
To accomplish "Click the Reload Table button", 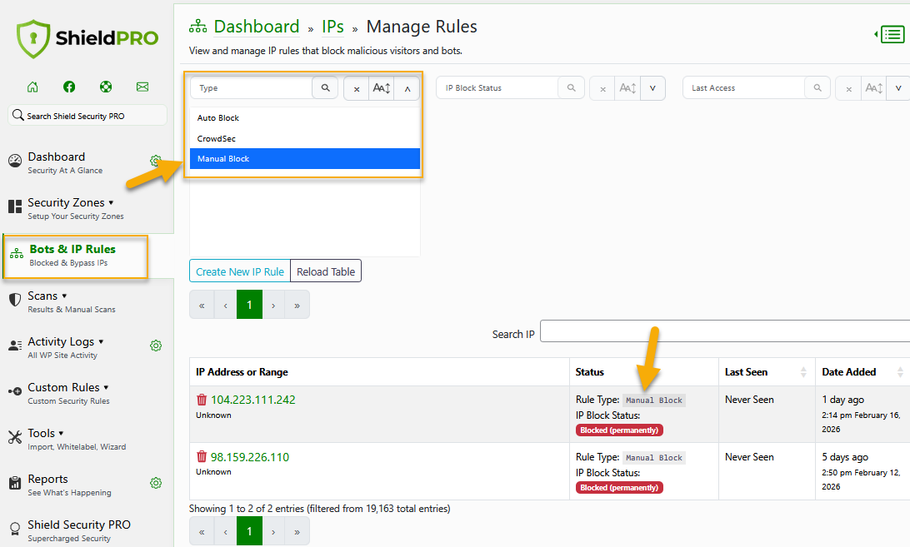I will 326,271.
